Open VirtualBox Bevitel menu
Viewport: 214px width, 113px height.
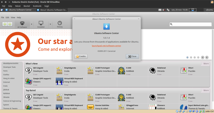pos(27,6)
